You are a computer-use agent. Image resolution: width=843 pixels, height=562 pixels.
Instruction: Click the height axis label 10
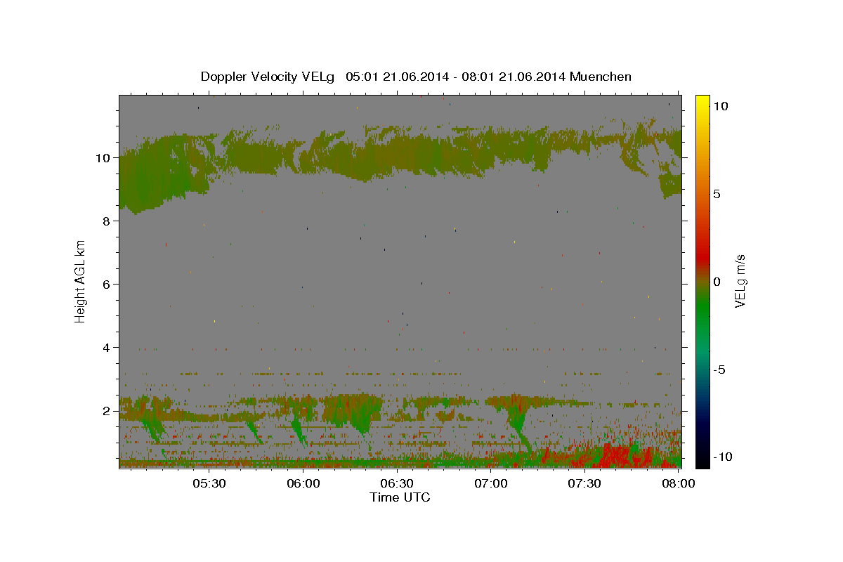[x=104, y=158]
